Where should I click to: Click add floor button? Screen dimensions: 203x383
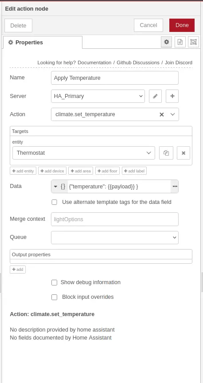tap(108, 171)
